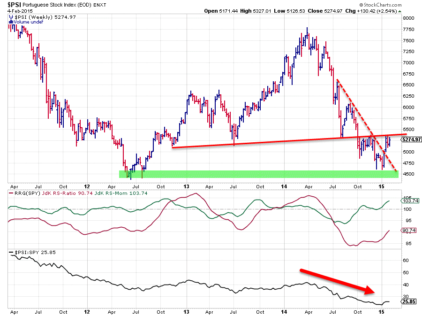Click the 'Volume undef' legend label
Image resolution: width=422 pixels, height=316 pixels.
click(x=29, y=22)
